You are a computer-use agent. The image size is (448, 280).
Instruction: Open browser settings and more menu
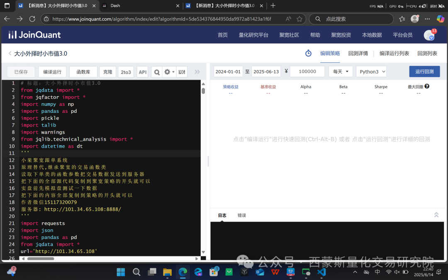(427, 19)
